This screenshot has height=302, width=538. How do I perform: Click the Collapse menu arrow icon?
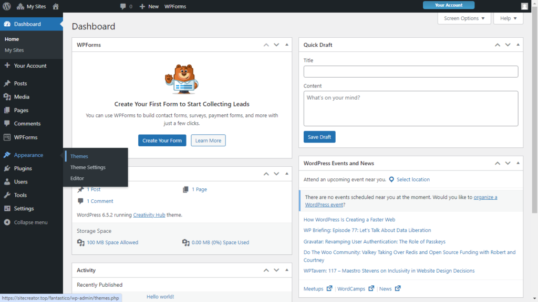tap(7, 222)
